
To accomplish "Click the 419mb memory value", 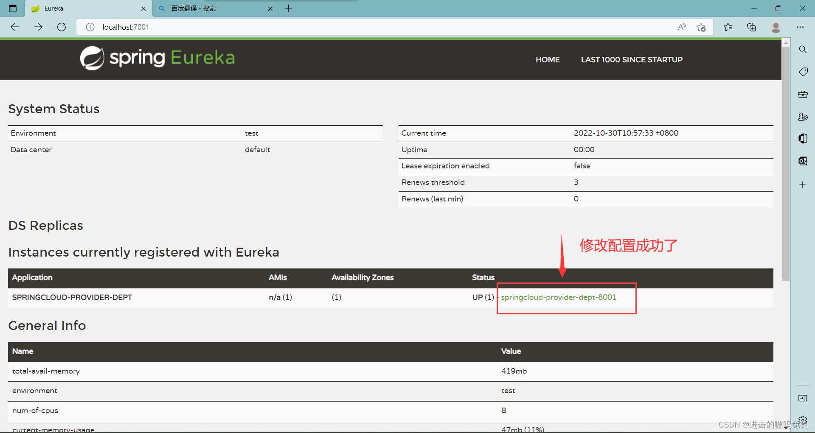I will pos(514,371).
